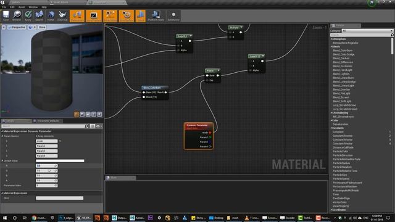This screenshot has height=222, width=395.
Task: Open the Asset menu
Action: pos(22,7)
